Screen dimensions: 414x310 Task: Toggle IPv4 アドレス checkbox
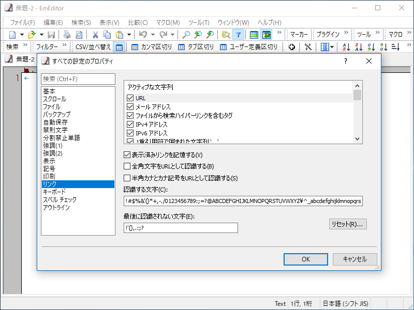[x=130, y=124]
